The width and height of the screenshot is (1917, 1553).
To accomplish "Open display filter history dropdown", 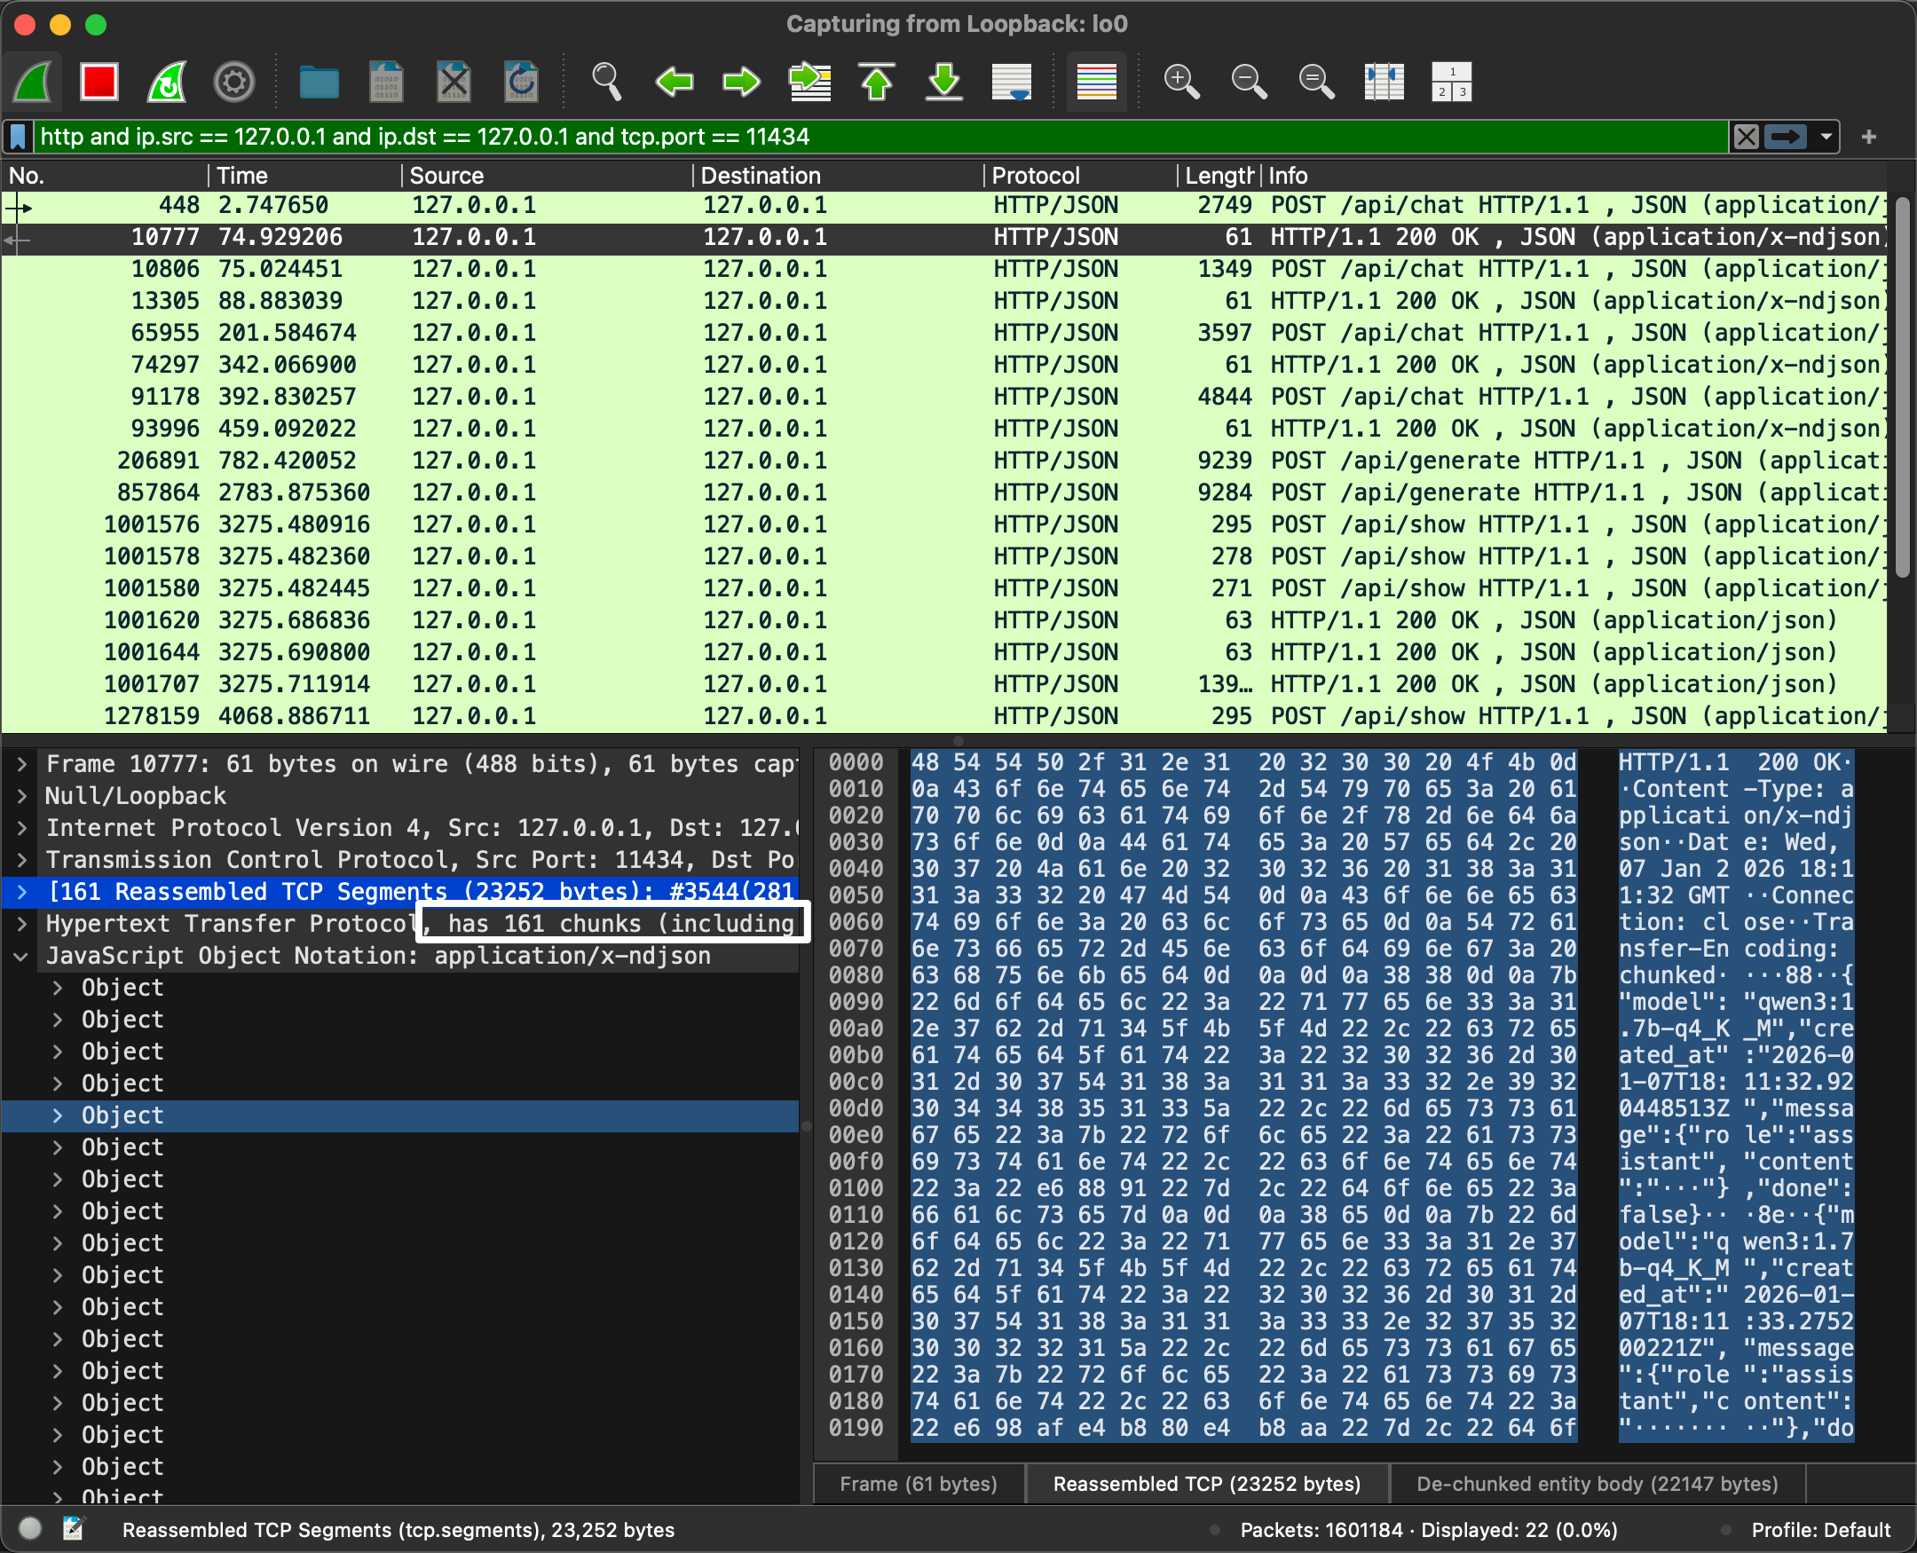I will (x=1826, y=137).
